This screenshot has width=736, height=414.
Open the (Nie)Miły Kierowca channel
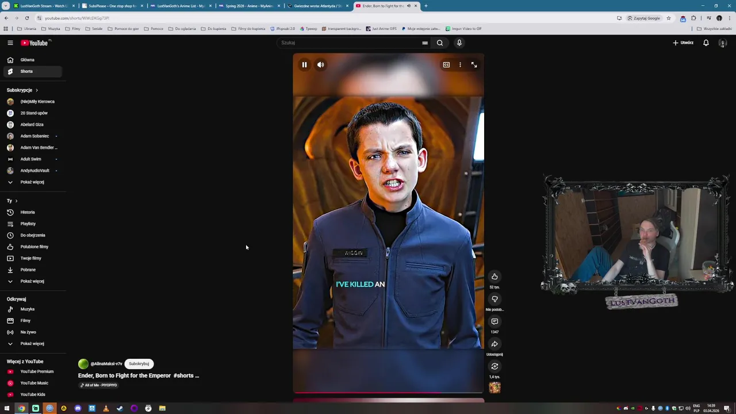point(33,102)
